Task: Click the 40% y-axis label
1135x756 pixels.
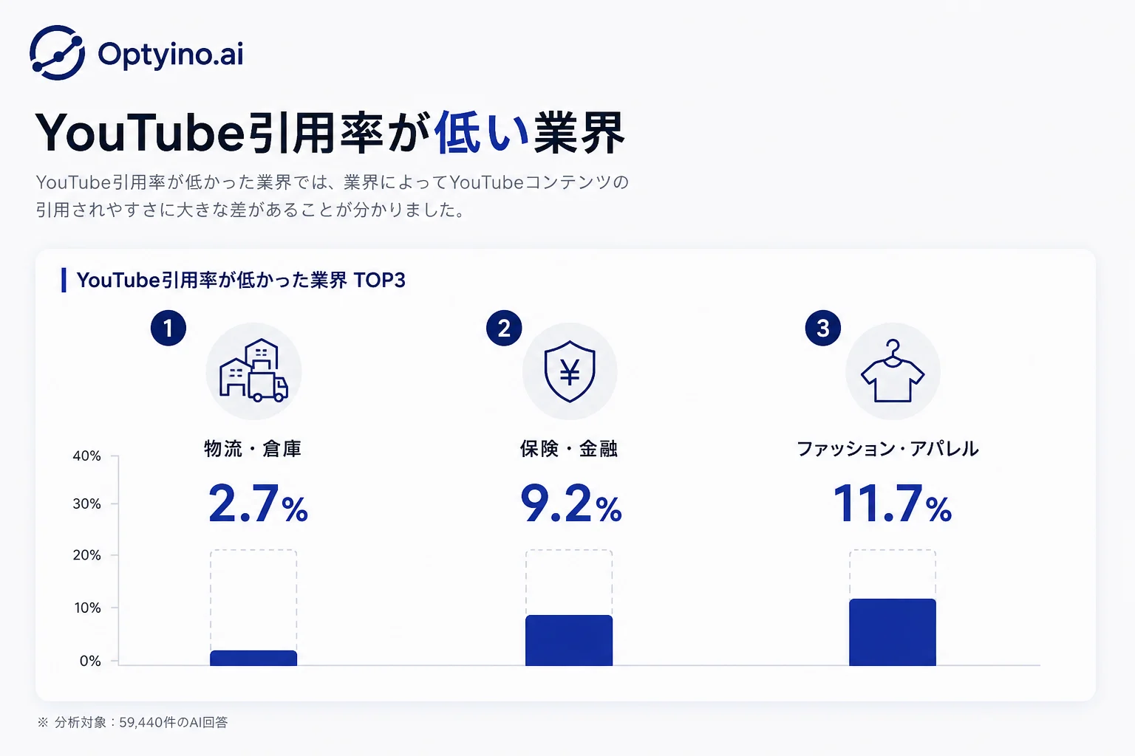Action: click(87, 456)
